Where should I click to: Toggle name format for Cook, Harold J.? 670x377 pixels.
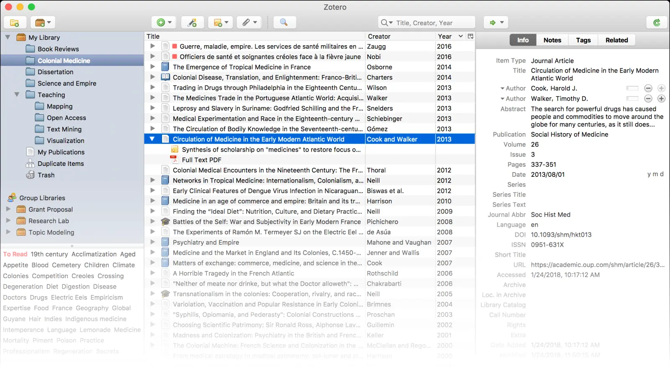pyautogui.click(x=632, y=88)
